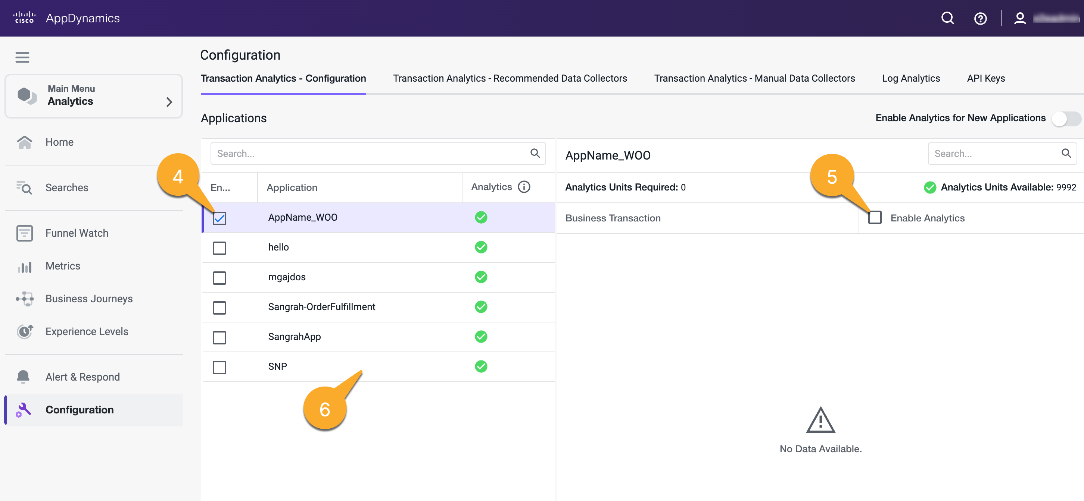Toggle Enable Analytics for New Applications switch

(1066, 118)
